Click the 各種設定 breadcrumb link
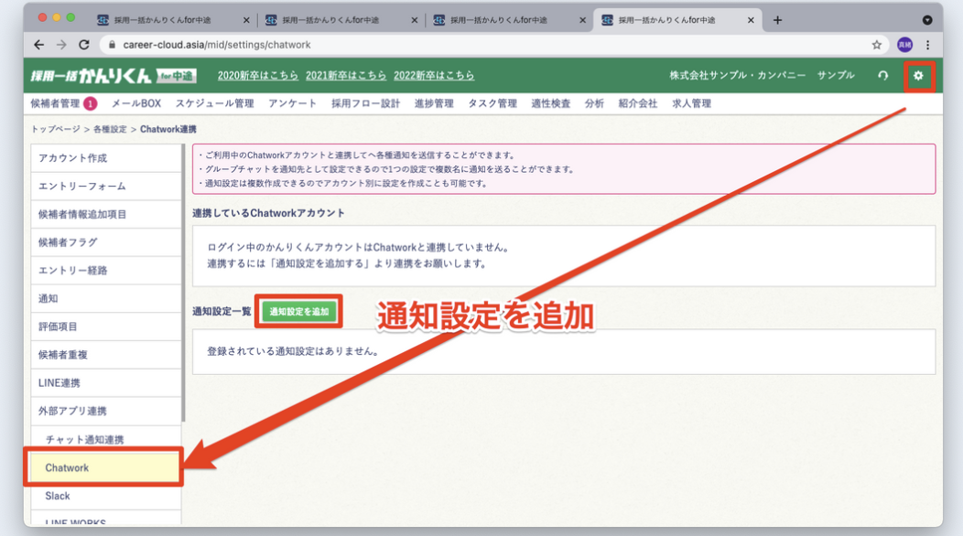The image size is (963, 536). (x=111, y=130)
